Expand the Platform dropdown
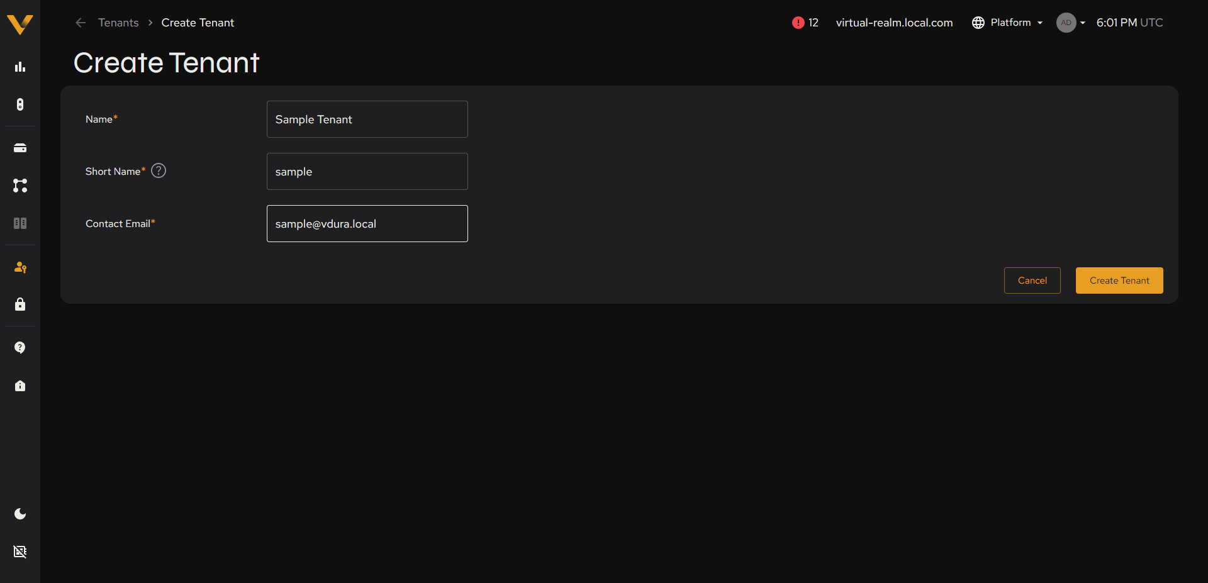 pyautogui.click(x=1016, y=23)
